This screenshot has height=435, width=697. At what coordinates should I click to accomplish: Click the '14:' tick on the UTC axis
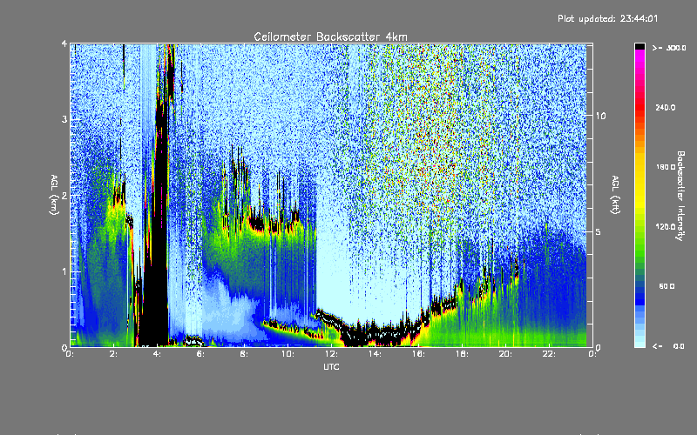pos(375,354)
